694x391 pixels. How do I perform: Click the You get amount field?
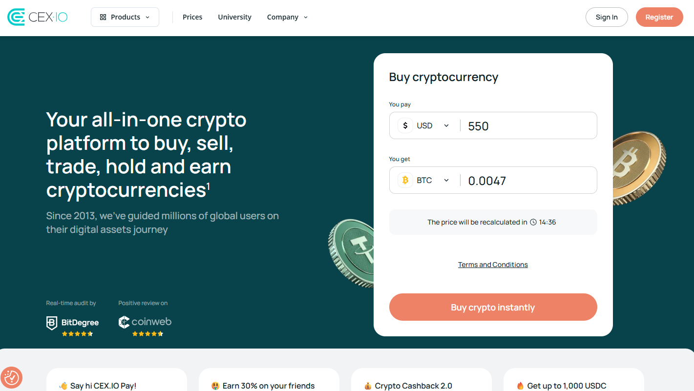point(527,181)
